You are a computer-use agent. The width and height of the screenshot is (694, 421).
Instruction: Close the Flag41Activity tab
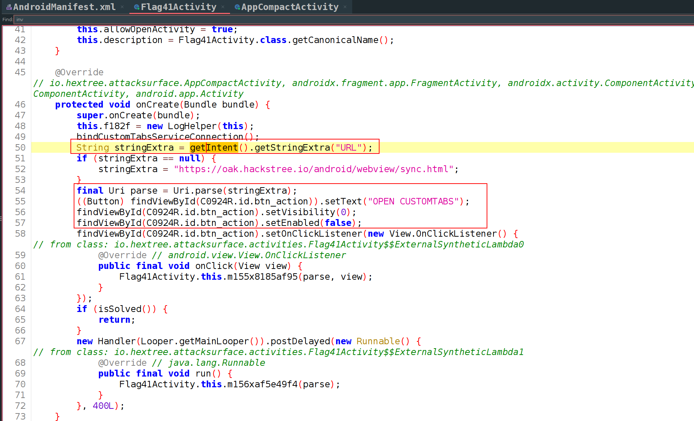(223, 7)
